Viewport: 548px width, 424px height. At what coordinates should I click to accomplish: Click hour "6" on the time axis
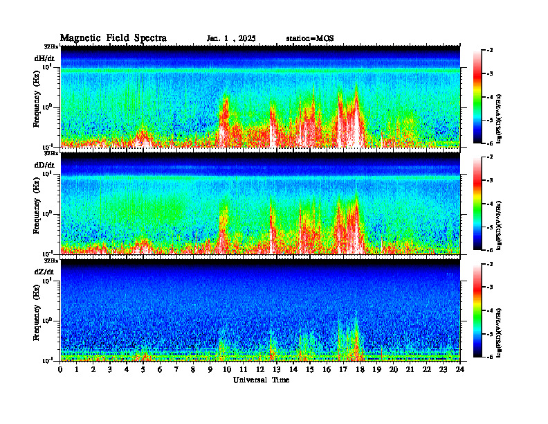click(x=160, y=370)
